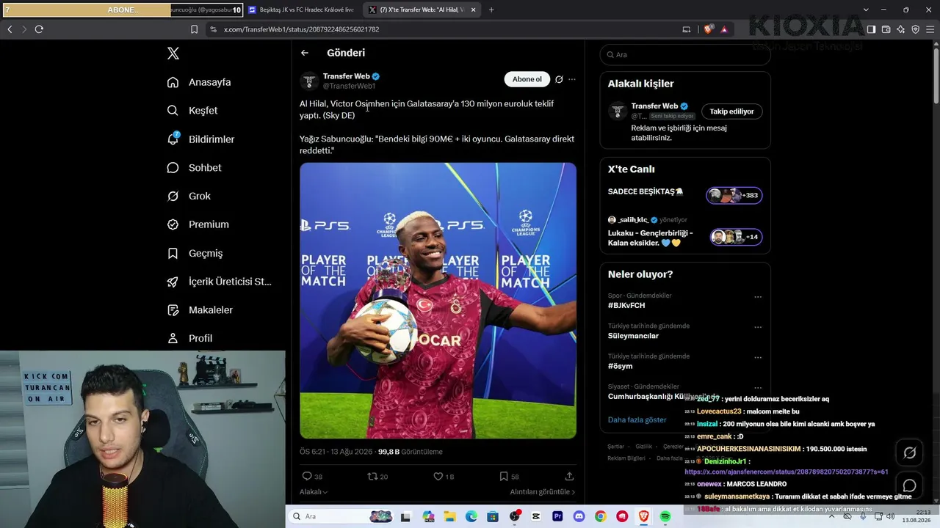Image resolution: width=940 pixels, height=528 pixels.
Task: Open the Lukaku - Gençlerbirliği live space
Action: tap(685, 233)
